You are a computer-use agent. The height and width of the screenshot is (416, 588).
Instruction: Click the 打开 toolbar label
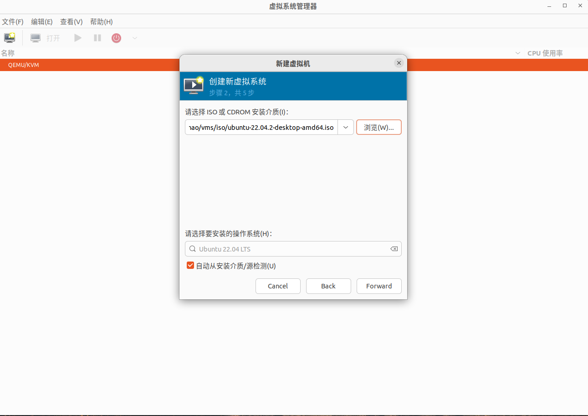point(53,38)
